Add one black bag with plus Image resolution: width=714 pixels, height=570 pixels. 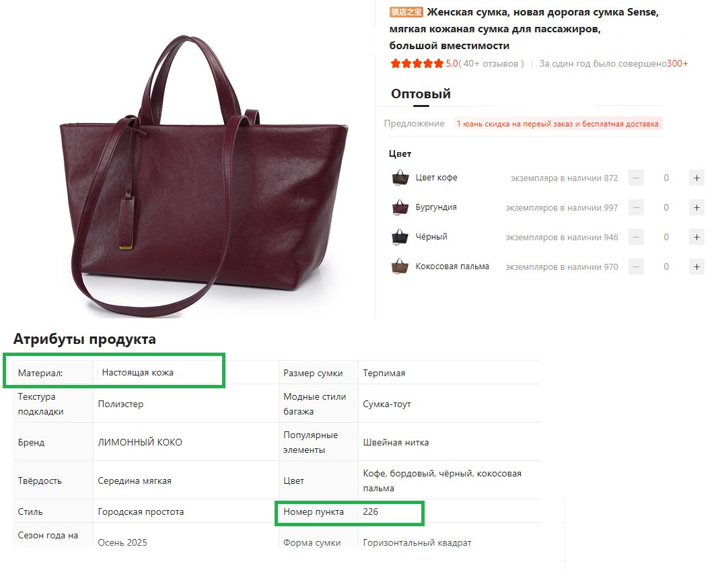pos(697,238)
